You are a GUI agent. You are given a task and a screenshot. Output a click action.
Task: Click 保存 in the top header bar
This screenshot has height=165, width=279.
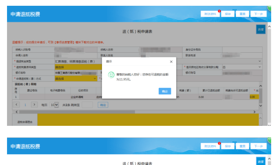[x=228, y=14]
